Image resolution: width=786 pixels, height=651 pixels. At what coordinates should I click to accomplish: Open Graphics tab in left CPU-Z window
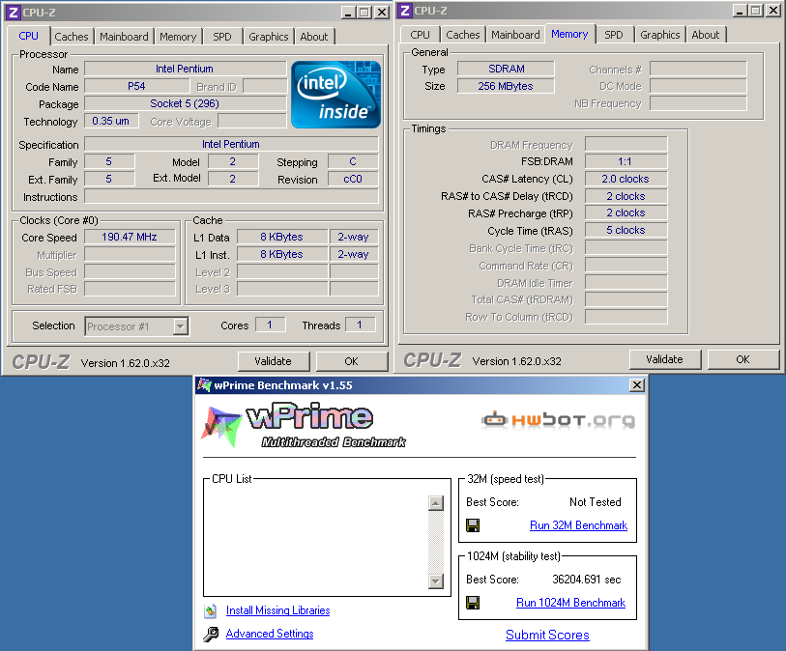coord(269,37)
